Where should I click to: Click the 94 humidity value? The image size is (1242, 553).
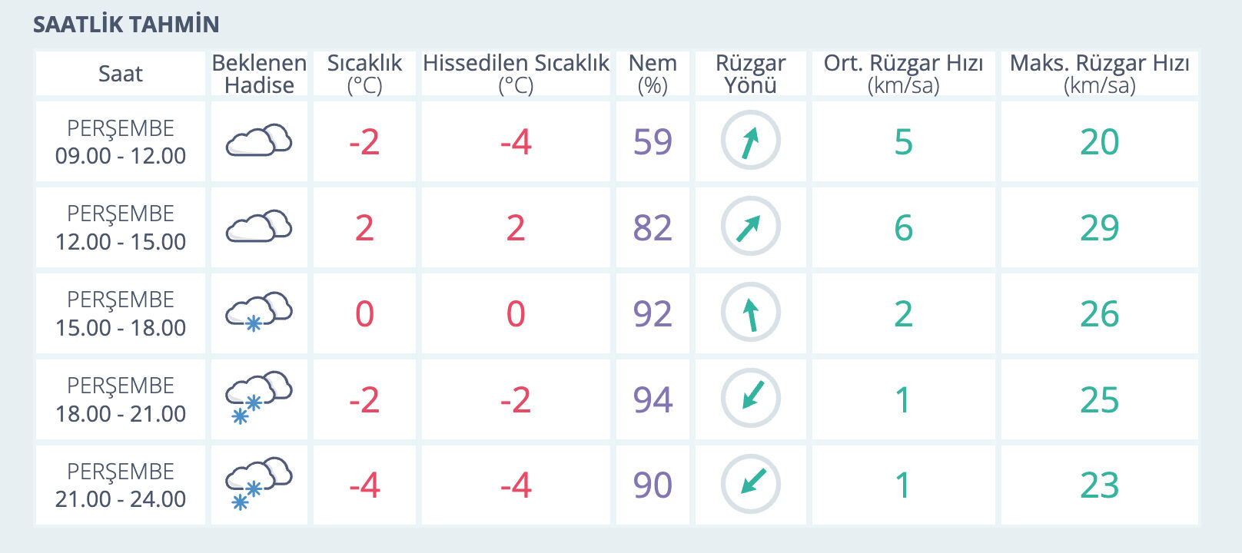pyautogui.click(x=653, y=399)
